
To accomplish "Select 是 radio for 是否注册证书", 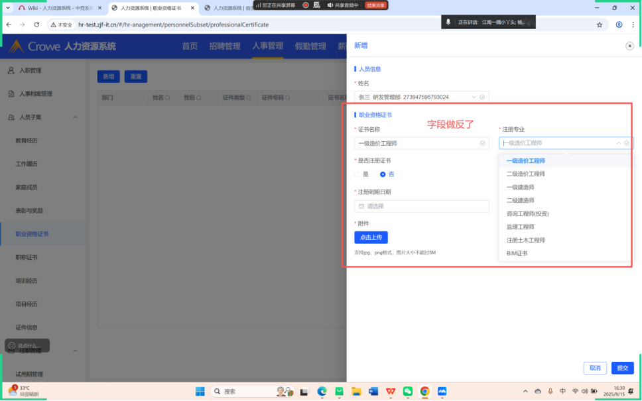I will (357, 174).
